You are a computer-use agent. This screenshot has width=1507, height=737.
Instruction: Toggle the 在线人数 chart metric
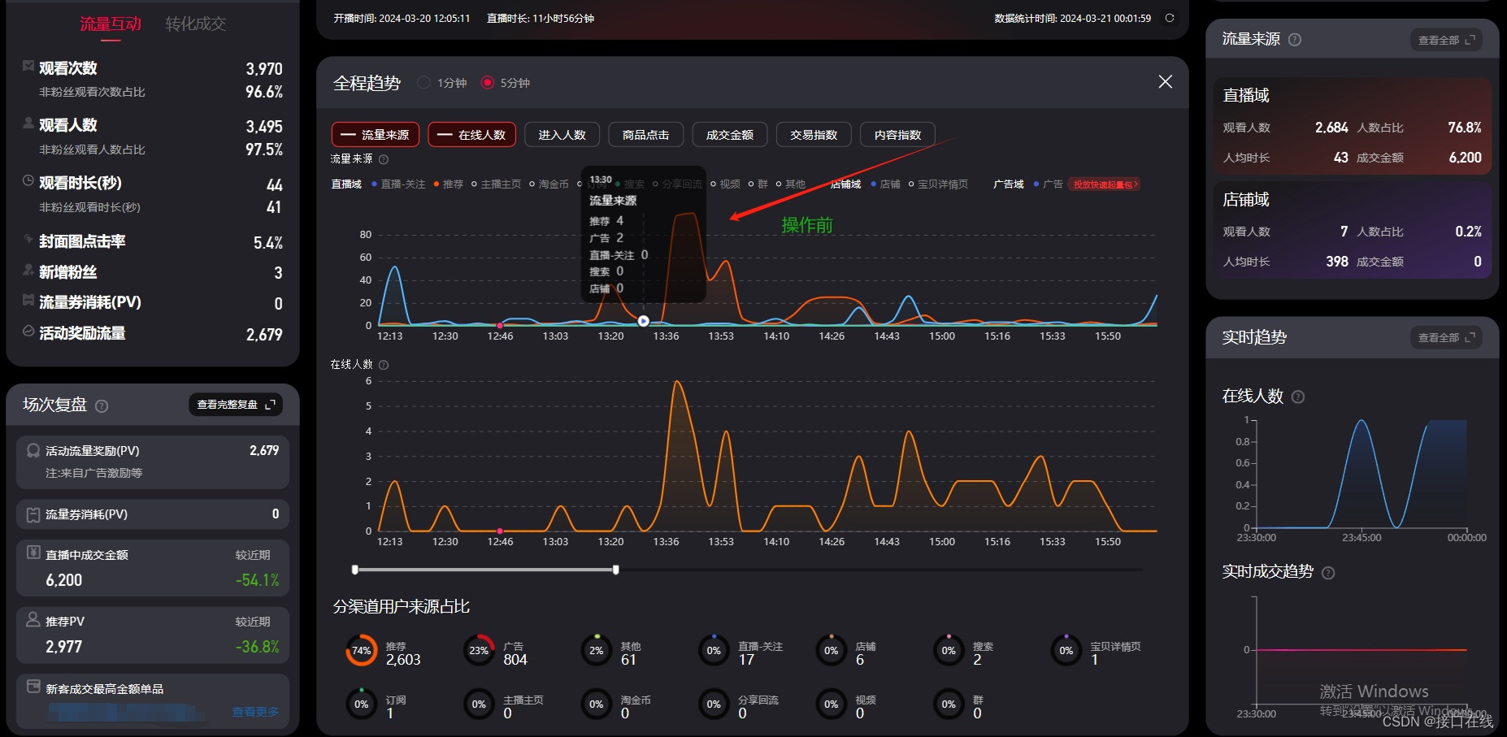472,135
